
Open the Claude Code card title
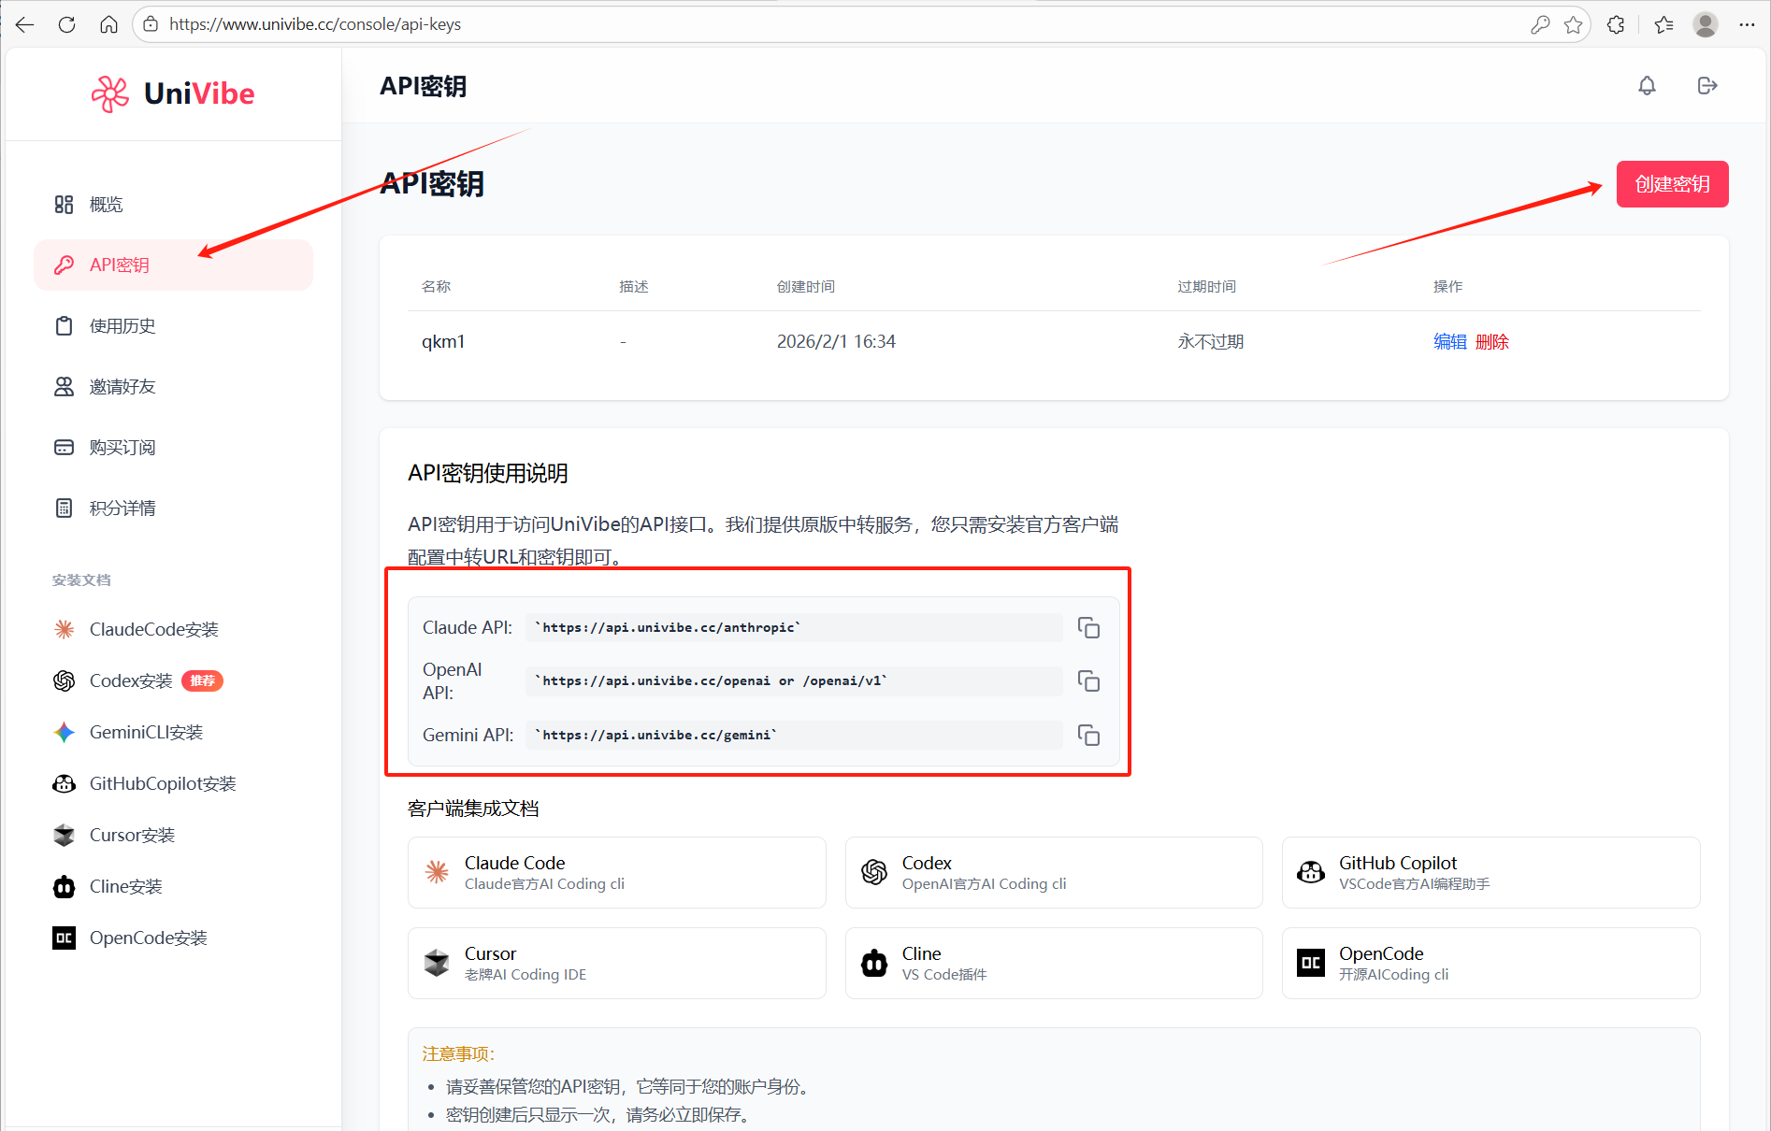[514, 863]
